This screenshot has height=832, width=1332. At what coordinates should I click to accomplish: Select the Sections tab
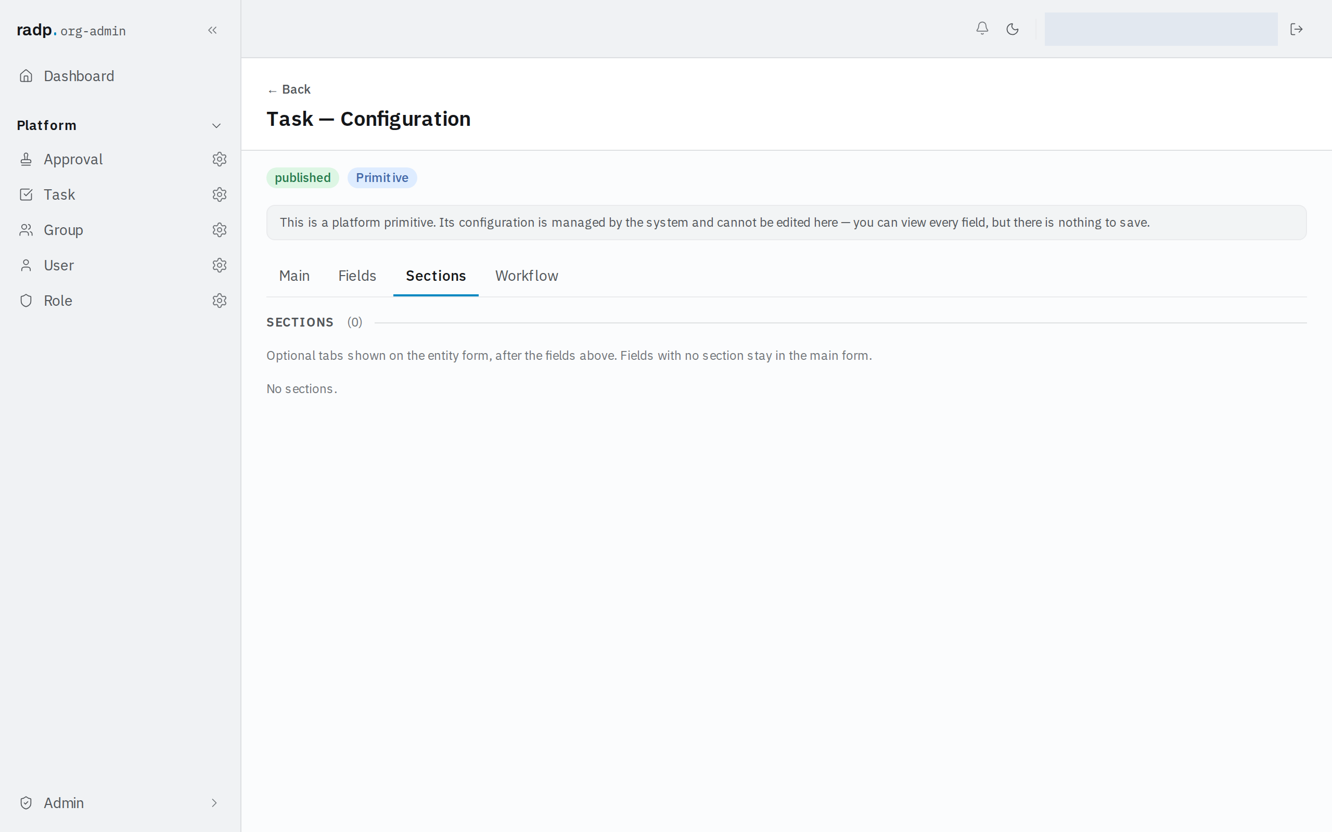click(x=436, y=276)
